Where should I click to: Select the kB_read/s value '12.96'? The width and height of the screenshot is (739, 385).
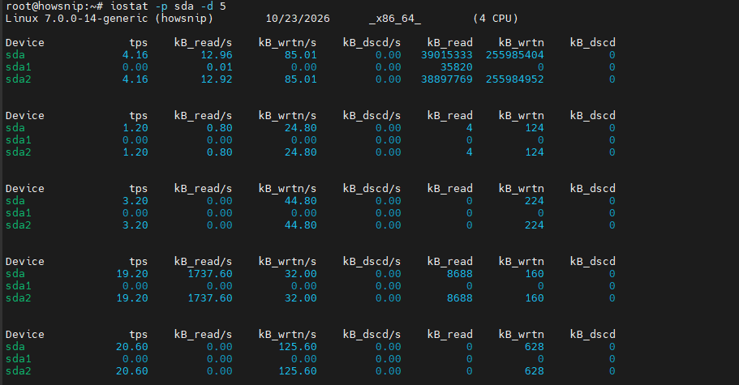pos(217,55)
